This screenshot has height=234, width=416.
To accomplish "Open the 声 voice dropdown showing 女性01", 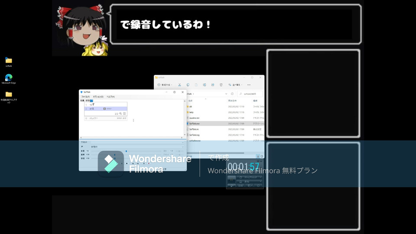I will click(137, 147).
